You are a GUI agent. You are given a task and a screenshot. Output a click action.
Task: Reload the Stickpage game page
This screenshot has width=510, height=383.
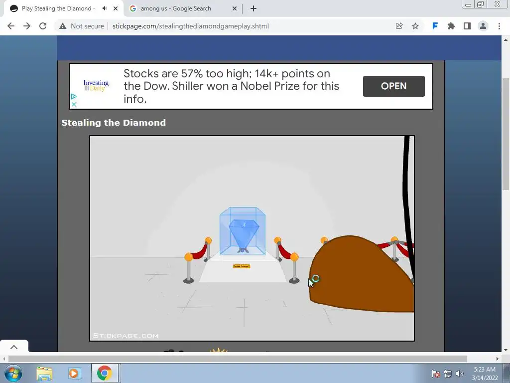pyautogui.click(x=43, y=26)
